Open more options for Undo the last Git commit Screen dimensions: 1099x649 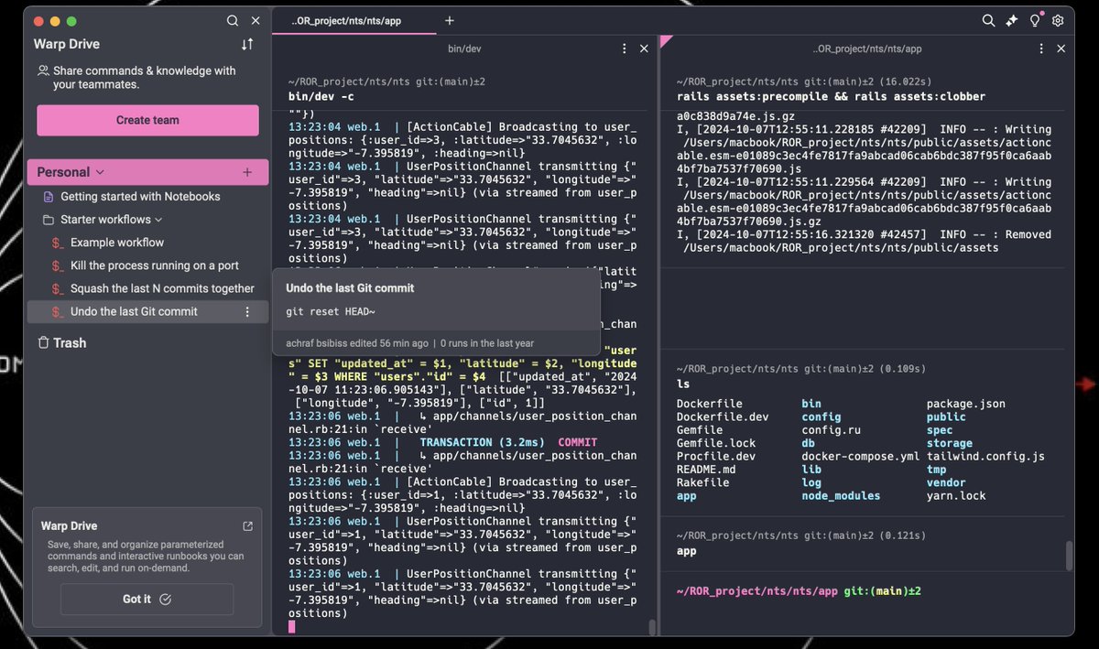(x=246, y=311)
